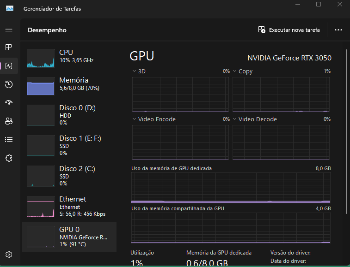The width and height of the screenshot is (350, 267).
Task: Click the Memória da GPU dedicada label
Action: [x=219, y=253]
